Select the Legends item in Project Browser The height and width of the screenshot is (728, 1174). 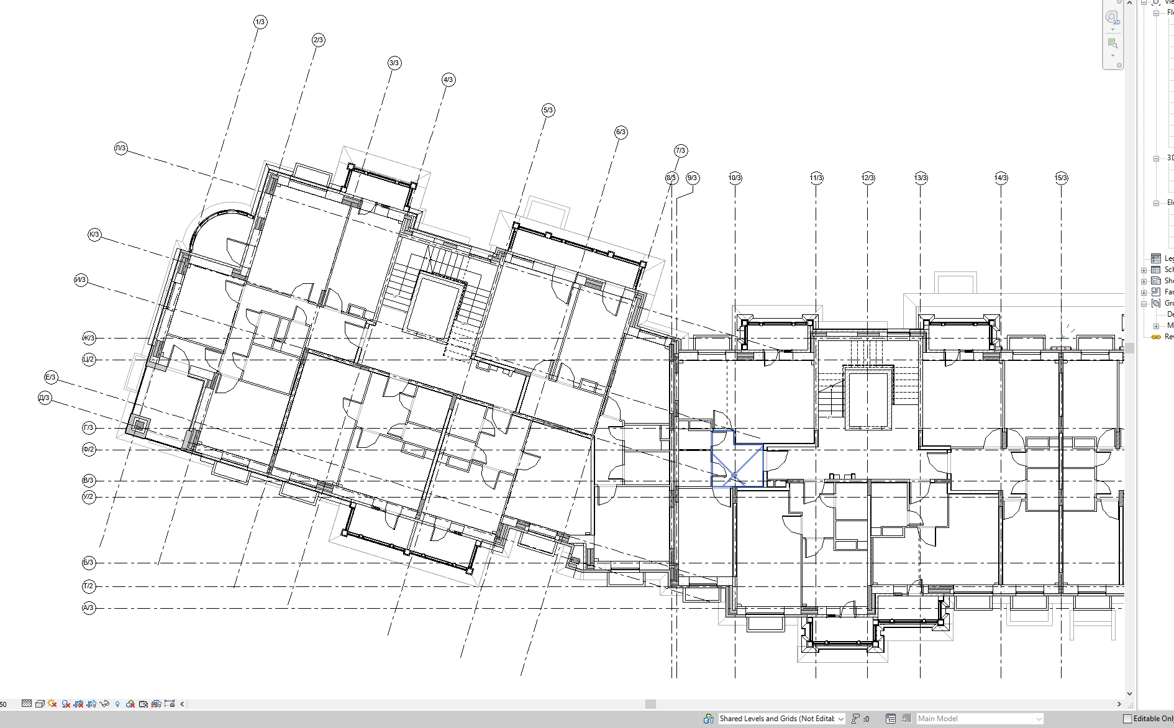pos(1168,258)
